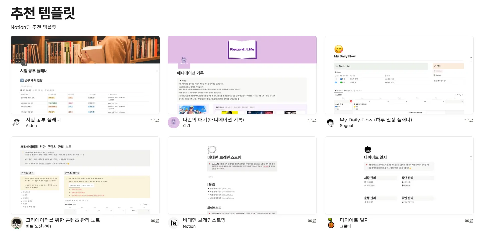The width and height of the screenshot is (482, 243).
Task: Check the 완료 checkbox on the May 11 calendar entry
Action: [x=336, y=109]
